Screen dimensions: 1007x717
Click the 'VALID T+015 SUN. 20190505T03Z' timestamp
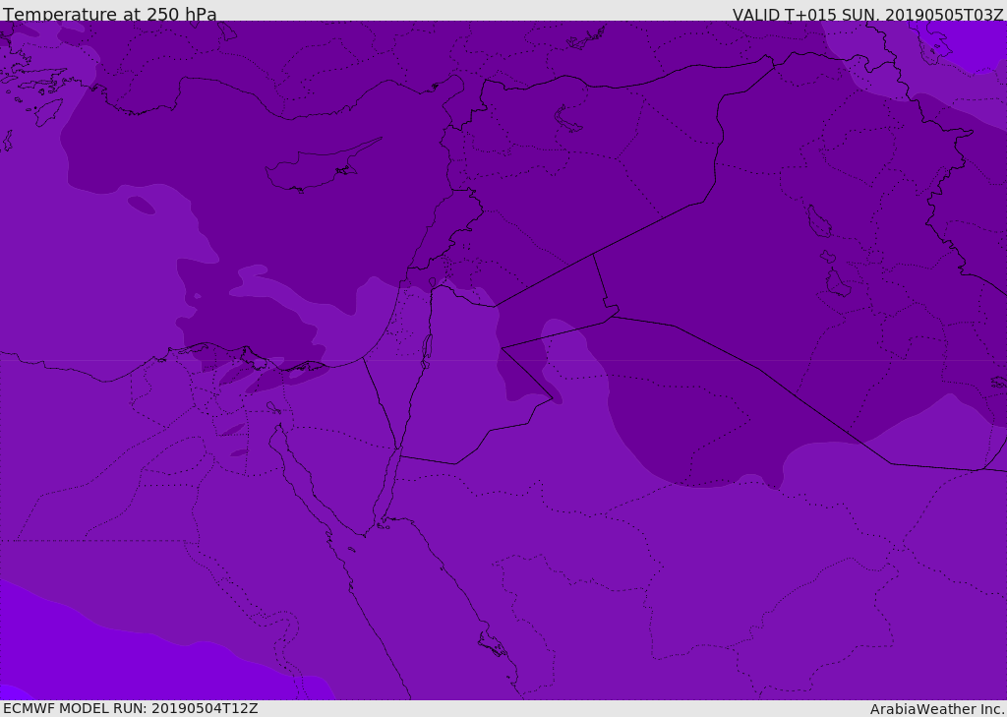point(867,14)
